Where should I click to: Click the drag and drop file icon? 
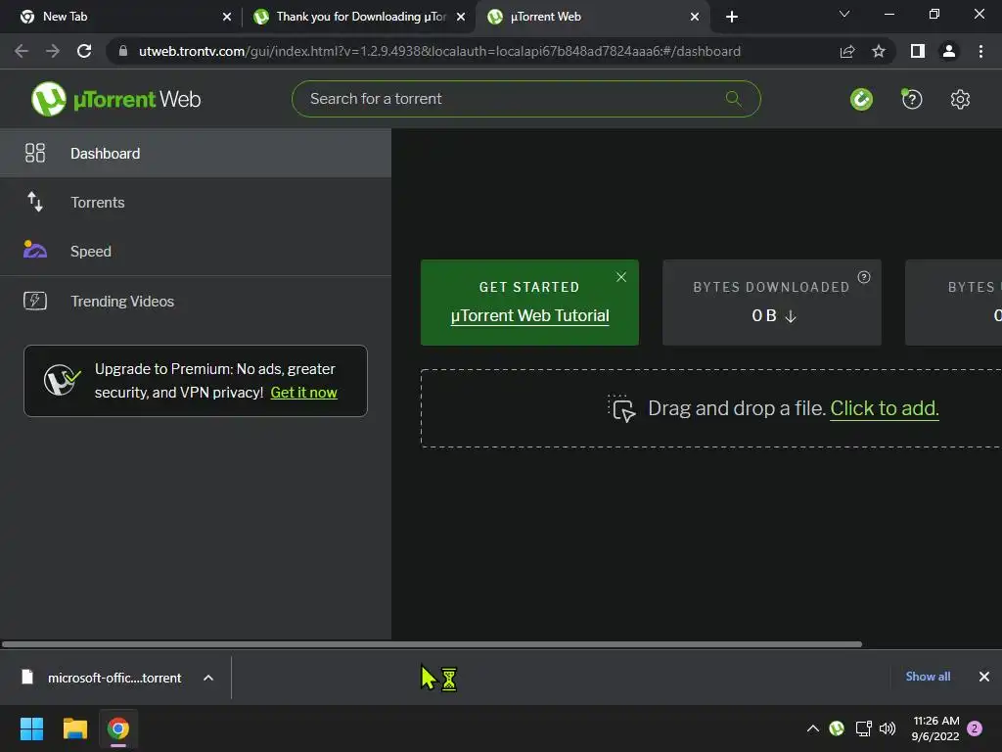621,408
